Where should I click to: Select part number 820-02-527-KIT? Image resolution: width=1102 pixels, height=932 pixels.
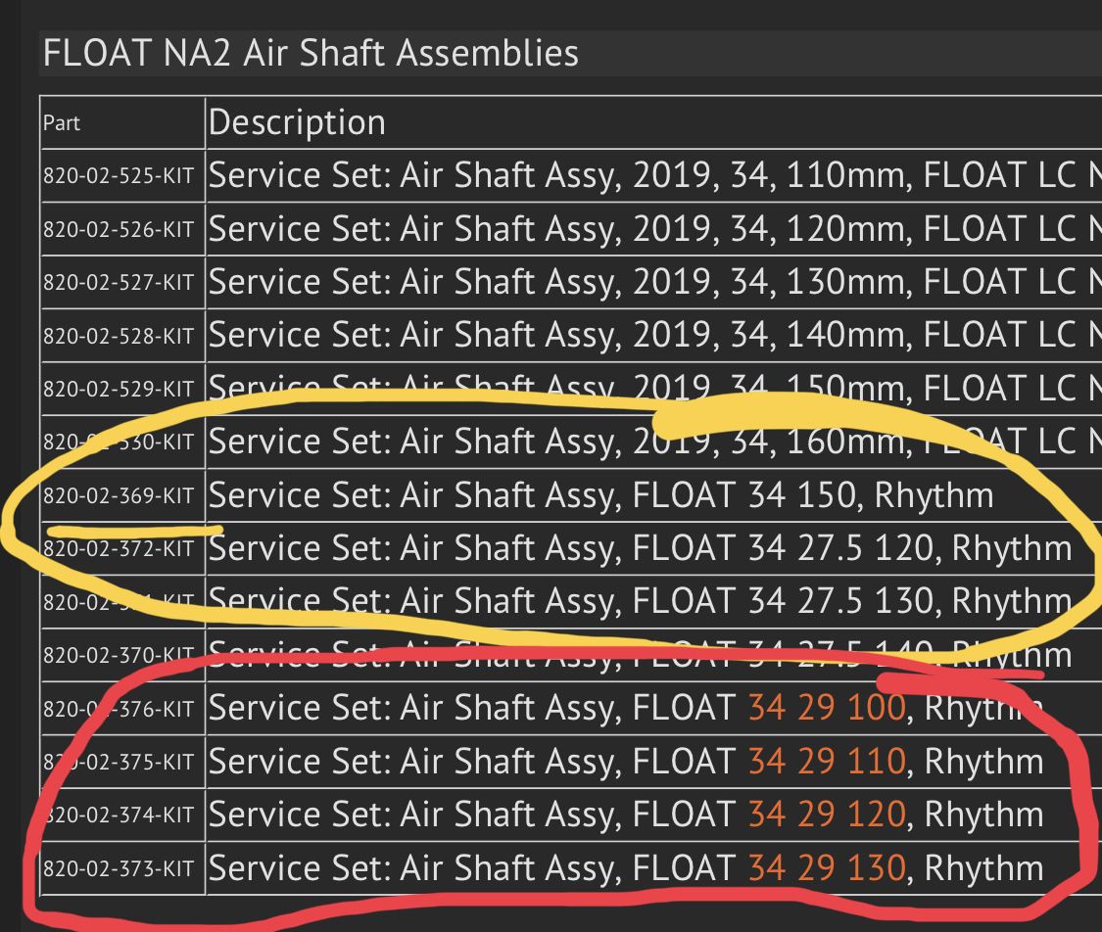[119, 282]
